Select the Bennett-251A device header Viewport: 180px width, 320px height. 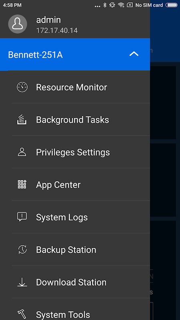pos(75,54)
